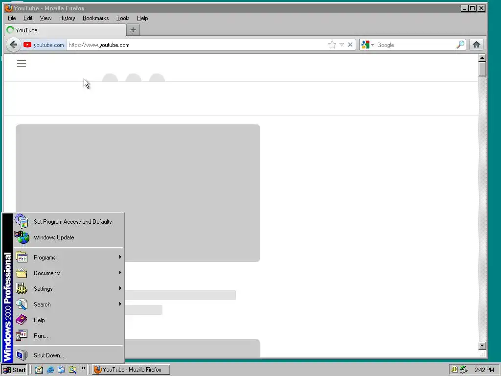Click YouTube - Mozilla Firefox taskbar button
The height and width of the screenshot is (376, 501).
pos(131,370)
